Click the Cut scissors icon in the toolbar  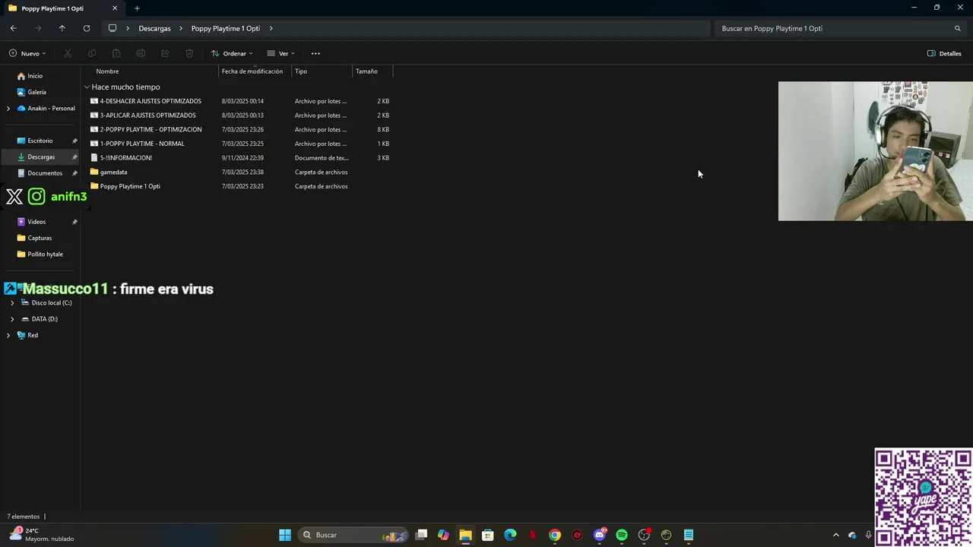pos(68,53)
